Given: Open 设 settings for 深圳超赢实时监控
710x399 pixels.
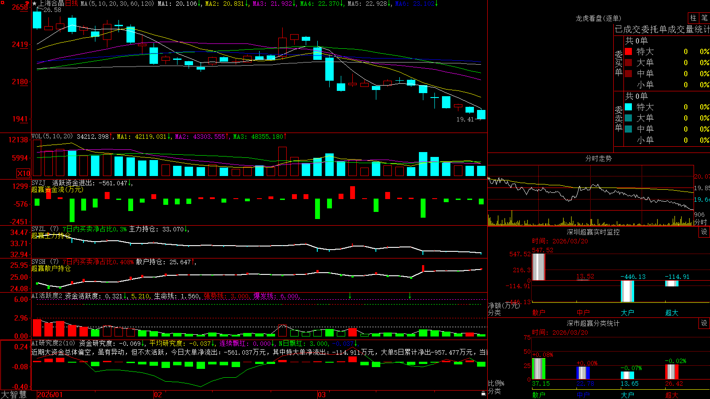Looking at the screenshot, I should [x=704, y=232].
